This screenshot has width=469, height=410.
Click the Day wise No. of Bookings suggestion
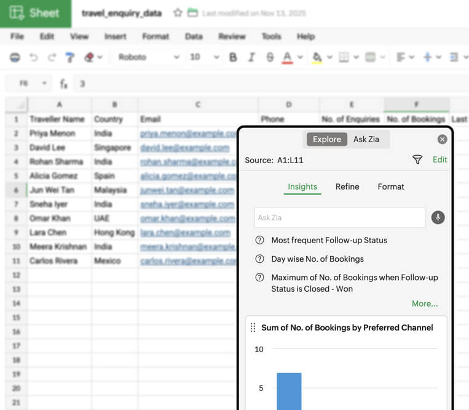click(317, 259)
